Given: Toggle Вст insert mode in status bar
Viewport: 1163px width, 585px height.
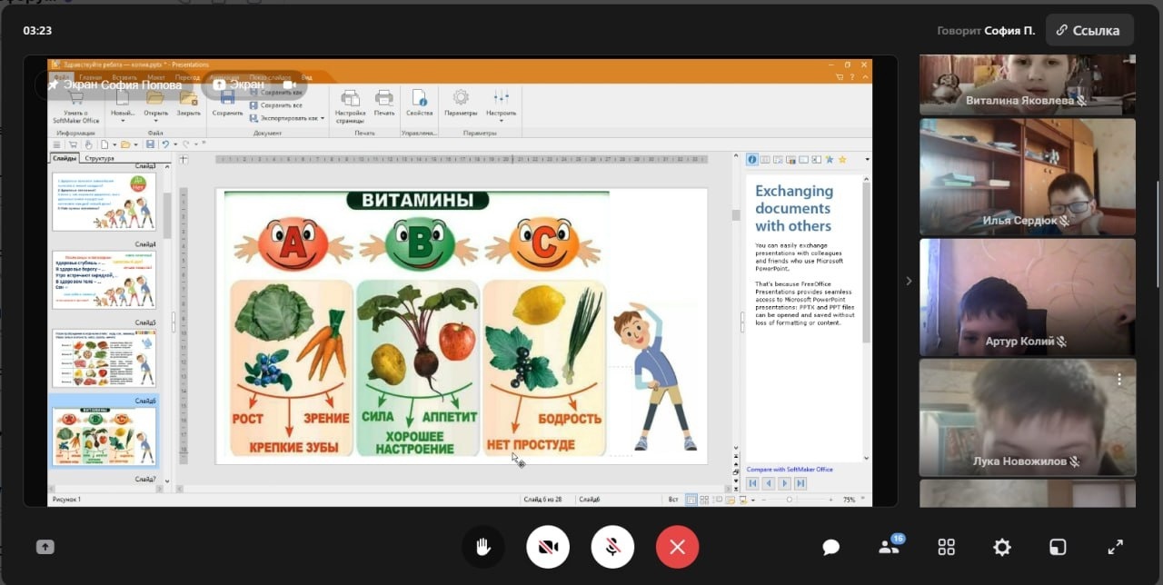Looking at the screenshot, I should pos(673,500).
